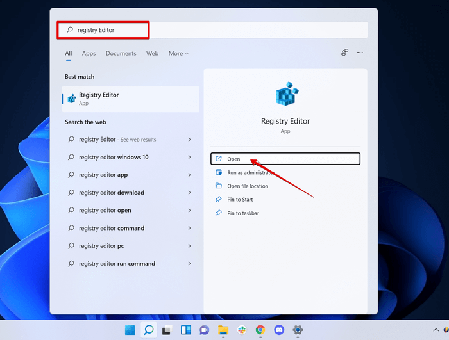The width and height of the screenshot is (449, 340).
Task: Expand arrow for "registry editor windows 10"
Action: 189,157
